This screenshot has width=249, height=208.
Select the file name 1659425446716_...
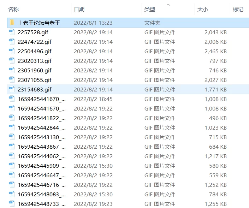point(42,185)
